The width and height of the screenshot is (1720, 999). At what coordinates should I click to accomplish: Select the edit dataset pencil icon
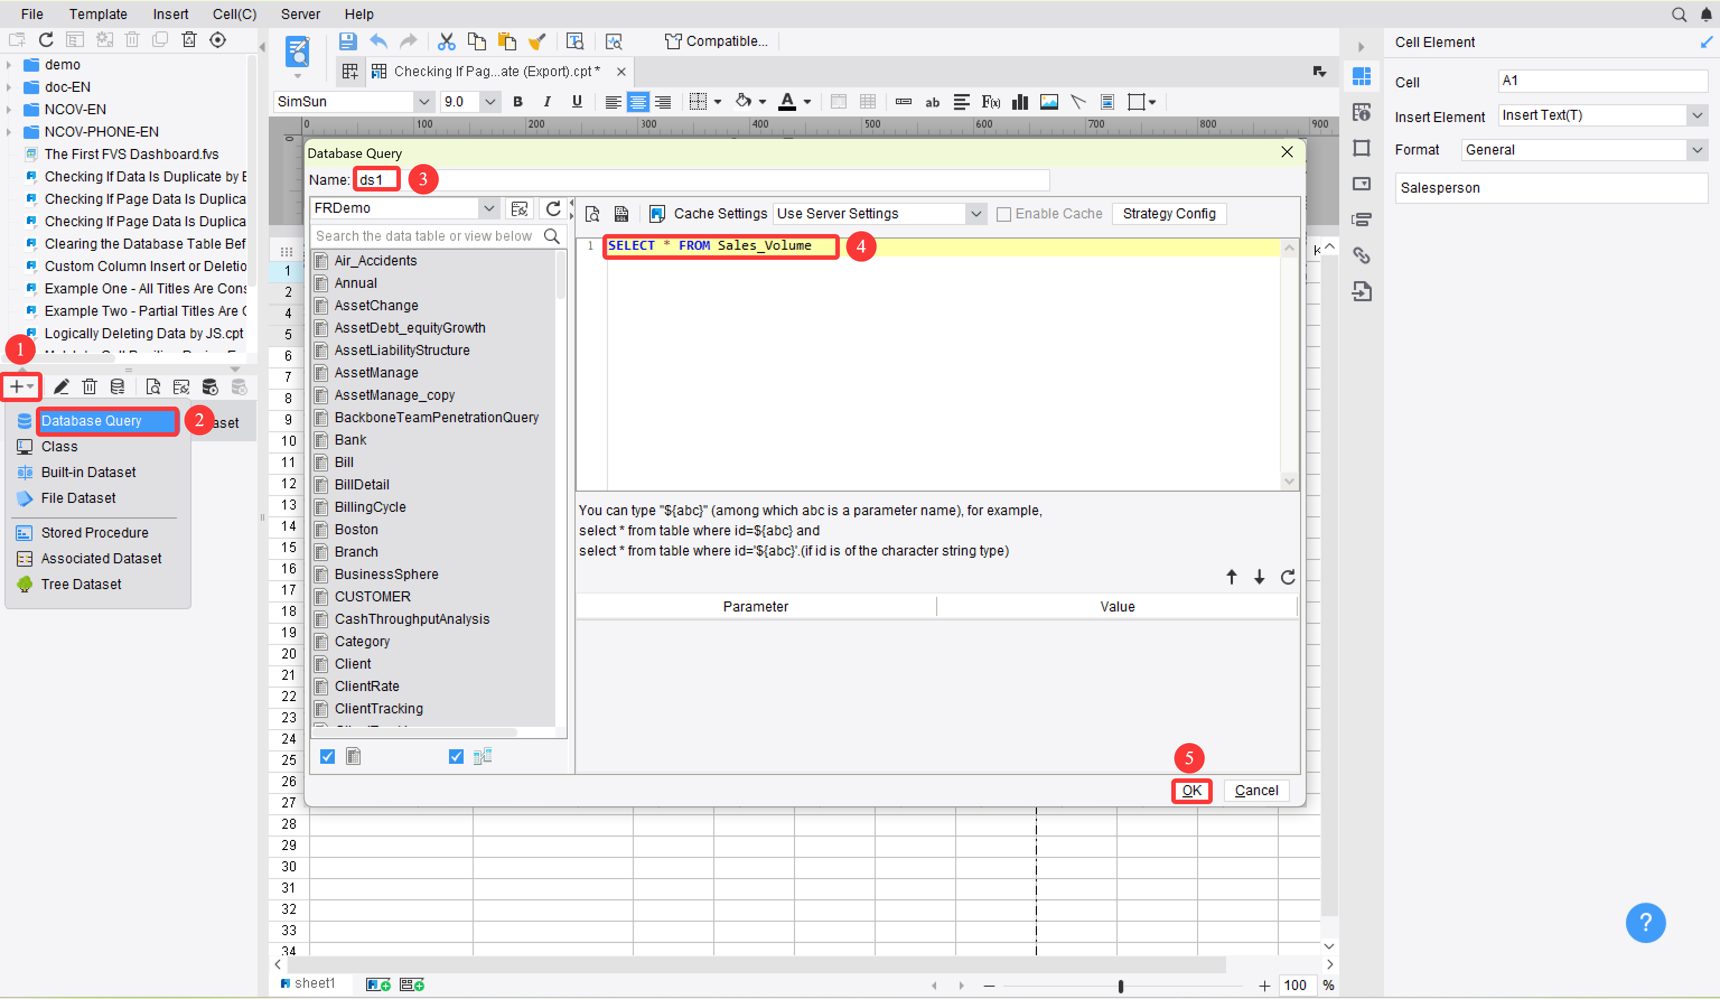click(x=62, y=386)
